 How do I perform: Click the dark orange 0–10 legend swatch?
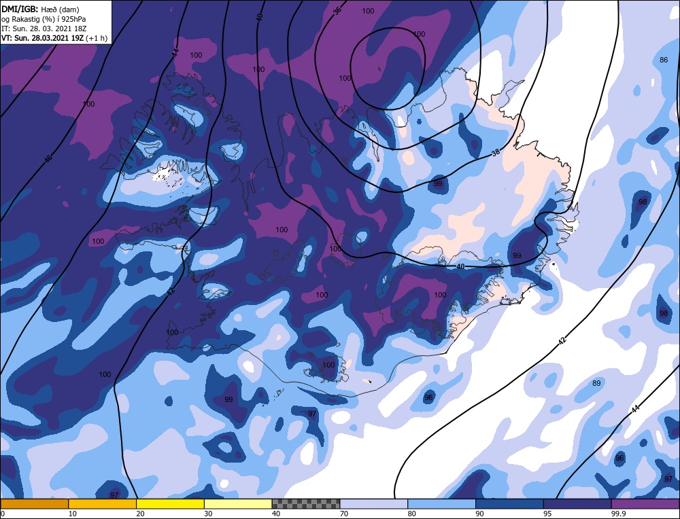pyautogui.click(x=34, y=504)
